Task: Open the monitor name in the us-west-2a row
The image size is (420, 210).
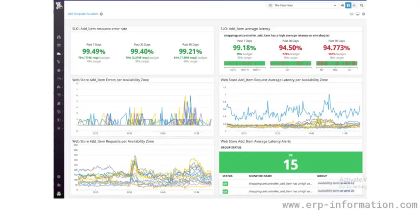Action: point(281,184)
